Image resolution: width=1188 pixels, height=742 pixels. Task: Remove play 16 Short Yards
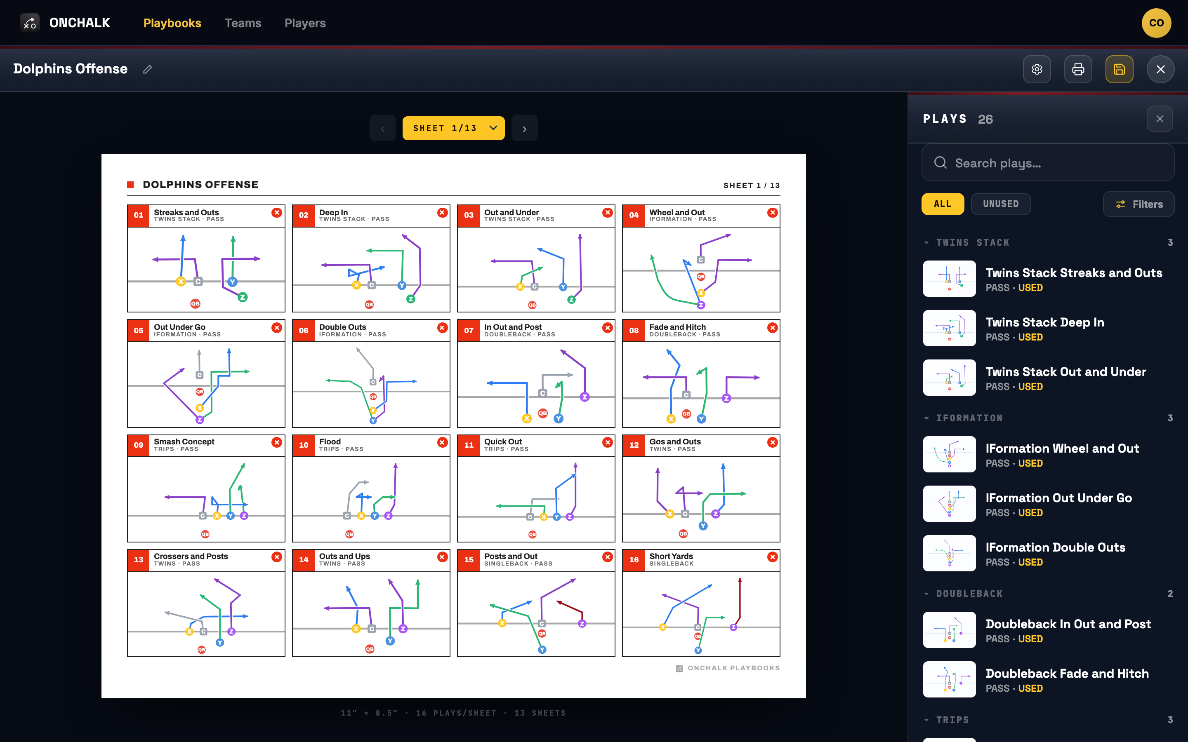click(773, 556)
